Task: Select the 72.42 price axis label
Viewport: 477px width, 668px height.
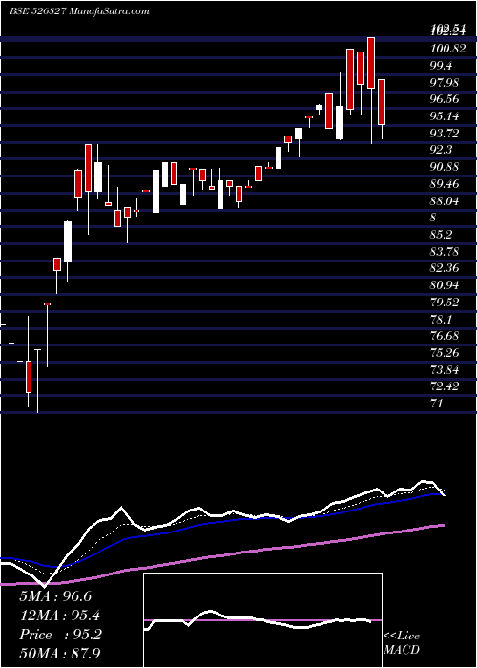Action: [446, 386]
